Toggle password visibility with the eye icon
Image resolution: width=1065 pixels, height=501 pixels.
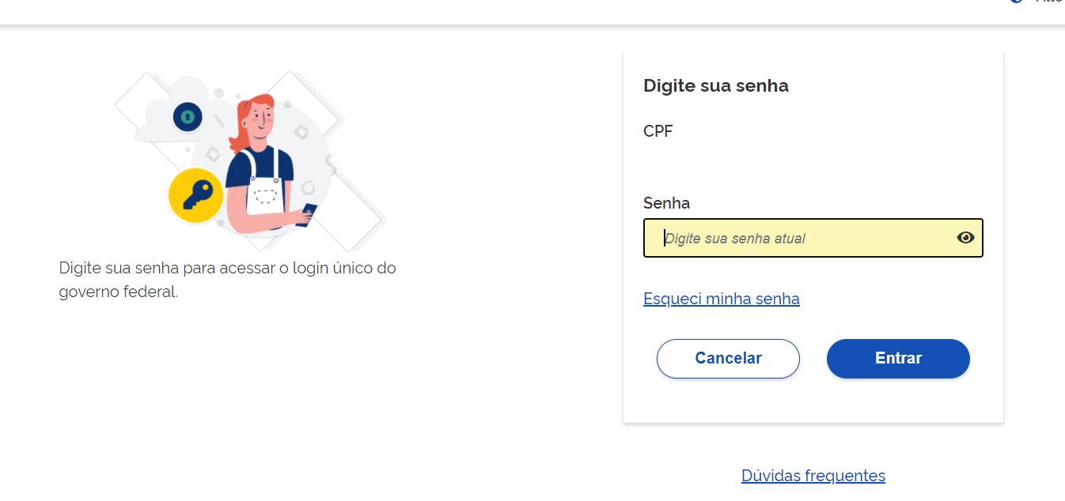pyautogui.click(x=965, y=238)
